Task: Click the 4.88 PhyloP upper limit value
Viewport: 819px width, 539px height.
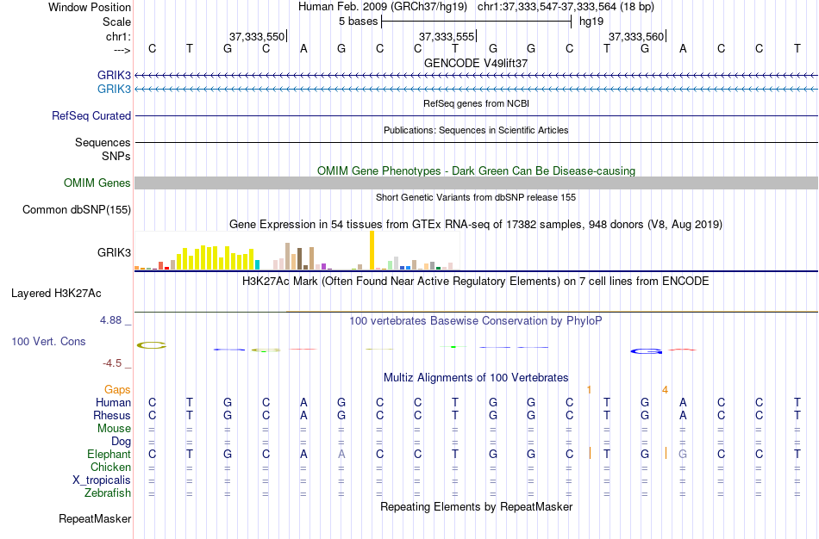Action: point(110,319)
